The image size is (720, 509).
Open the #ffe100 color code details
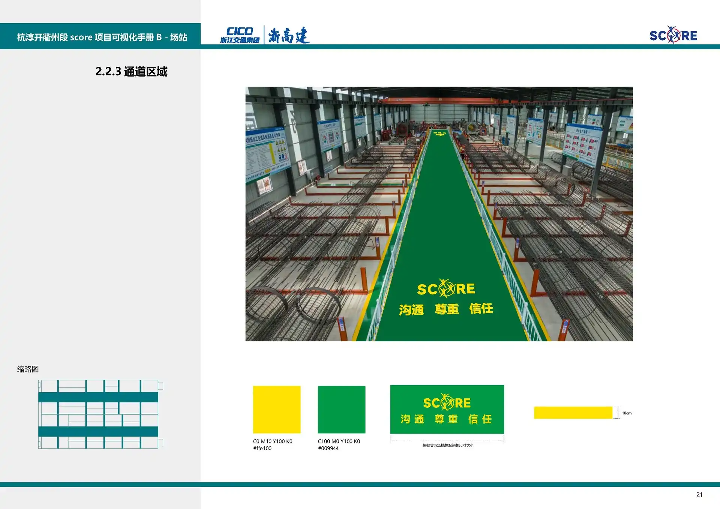coord(263,447)
